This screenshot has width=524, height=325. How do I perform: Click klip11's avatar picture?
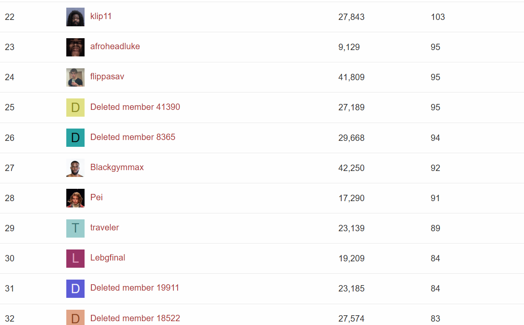pyautogui.click(x=75, y=17)
